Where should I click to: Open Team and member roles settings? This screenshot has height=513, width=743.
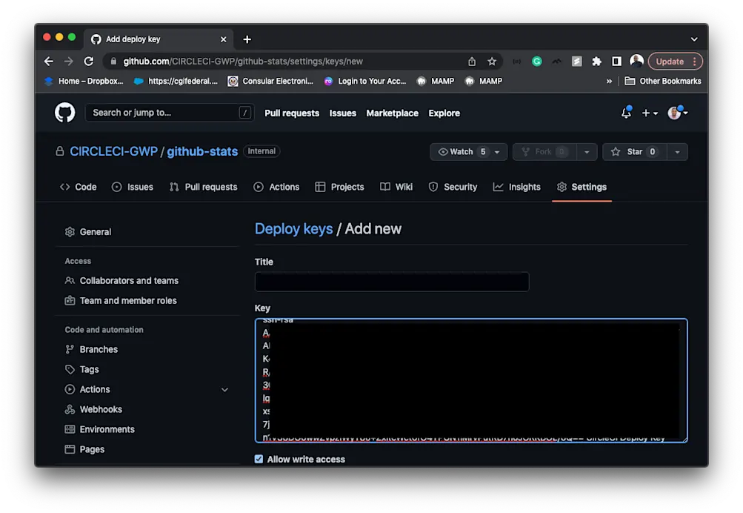tap(121, 300)
